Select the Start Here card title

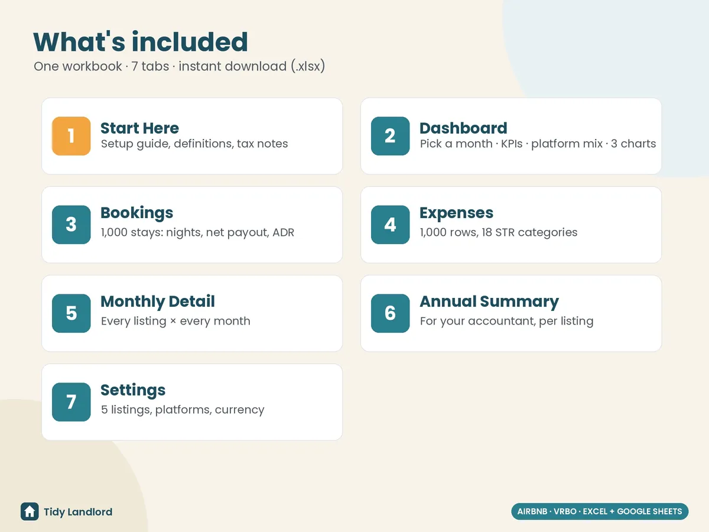click(x=139, y=128)
